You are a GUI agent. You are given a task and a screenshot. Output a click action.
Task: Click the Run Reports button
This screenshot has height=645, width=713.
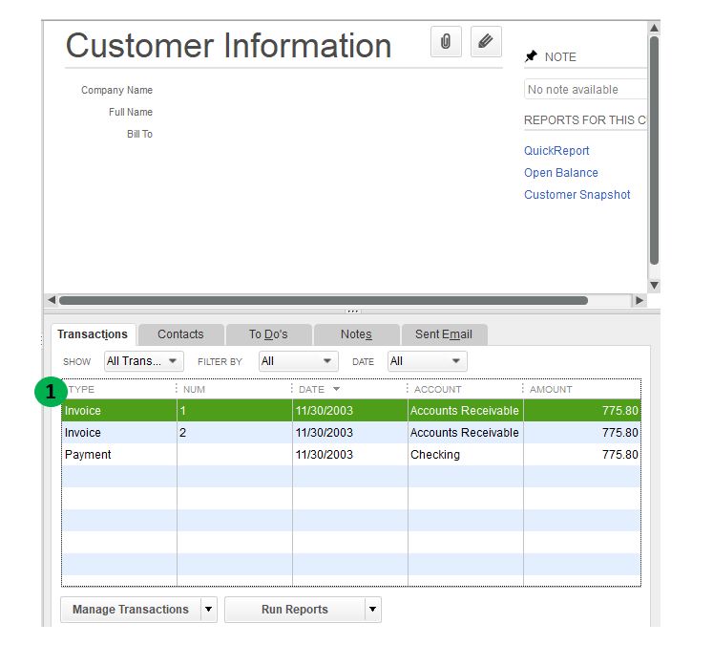click(295, 609)
